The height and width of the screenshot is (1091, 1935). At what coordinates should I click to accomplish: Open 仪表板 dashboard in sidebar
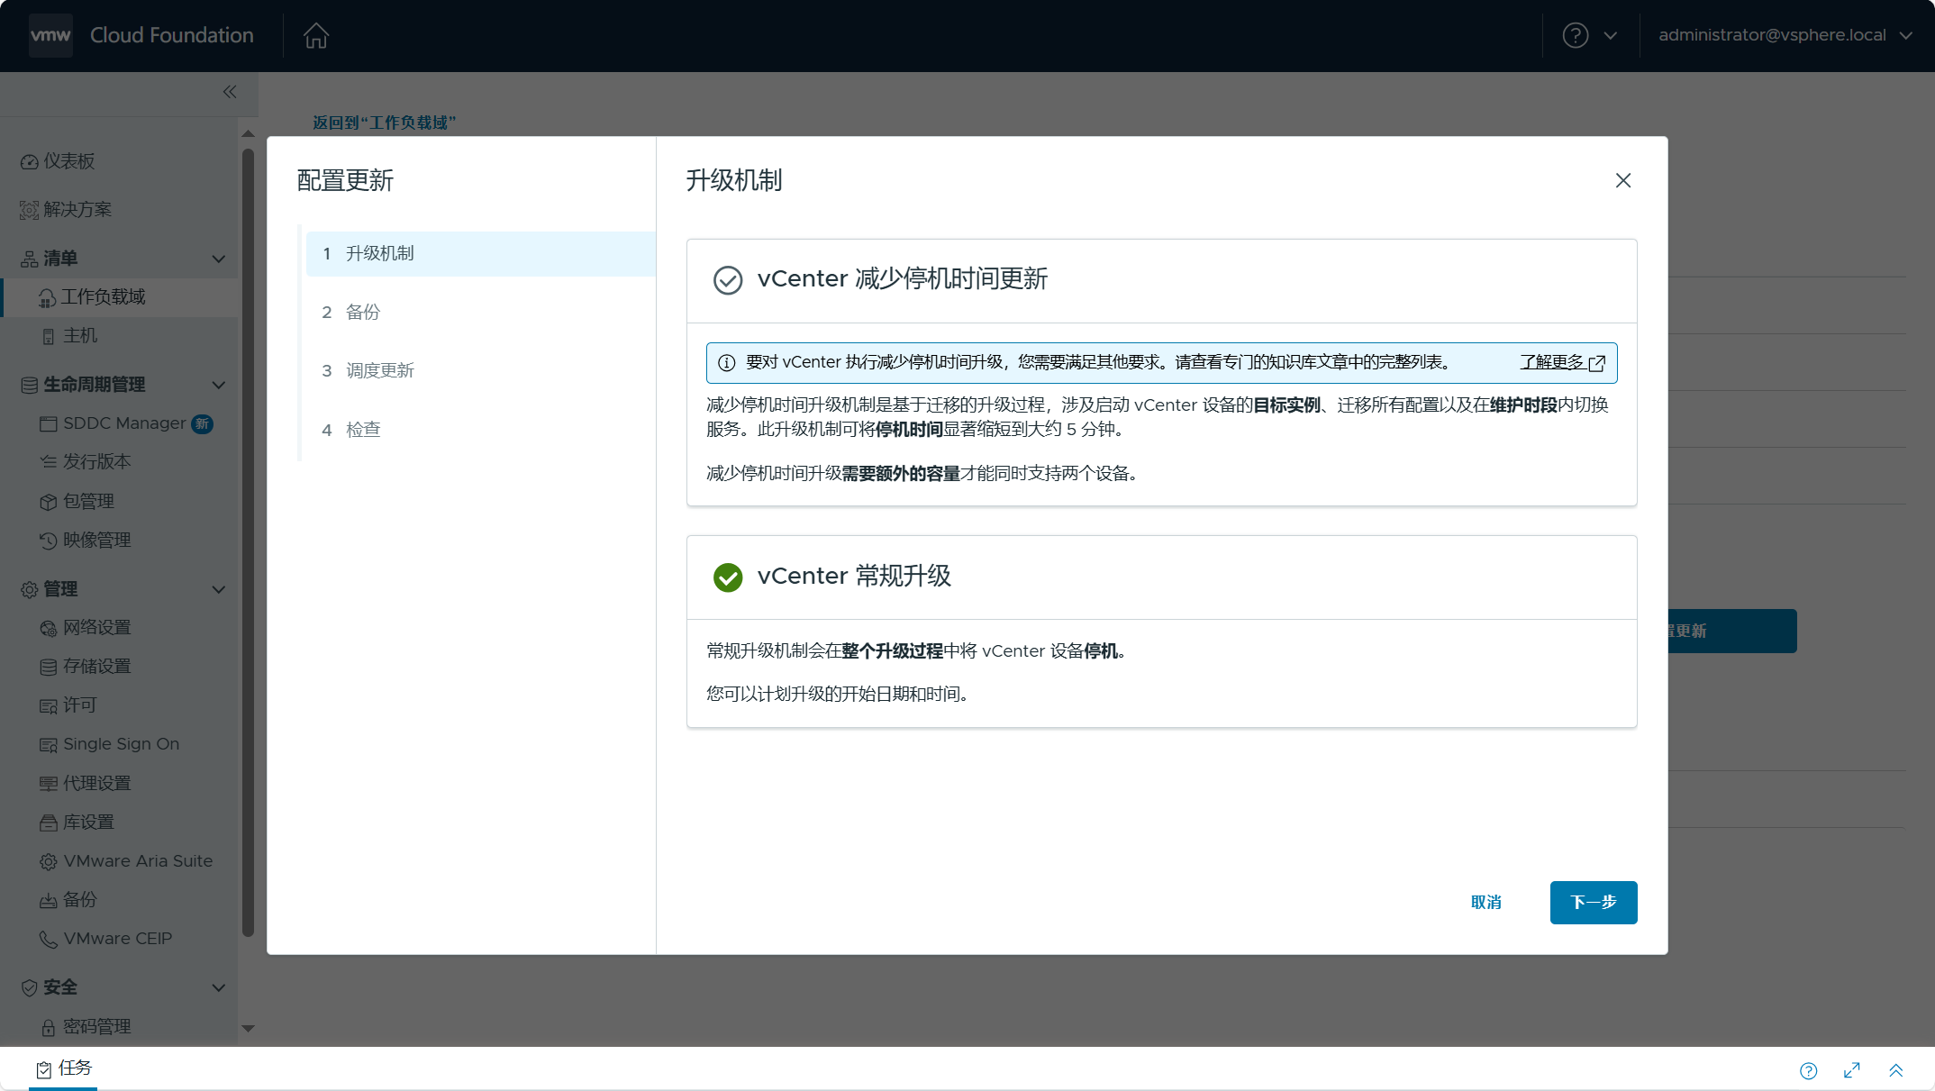(58, 161)
